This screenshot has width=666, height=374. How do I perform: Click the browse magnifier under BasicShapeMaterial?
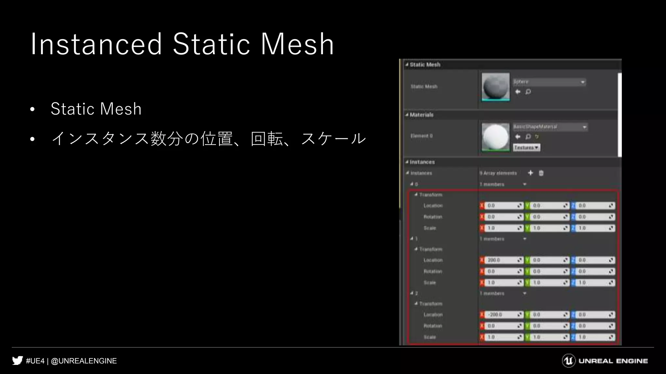[x=528, y=137]
